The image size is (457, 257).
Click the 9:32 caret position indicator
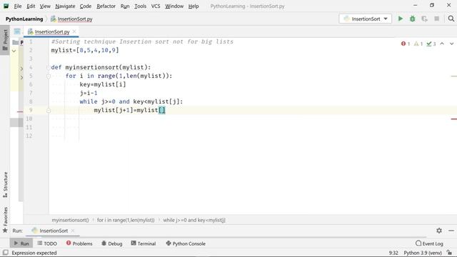coord(393,253)
